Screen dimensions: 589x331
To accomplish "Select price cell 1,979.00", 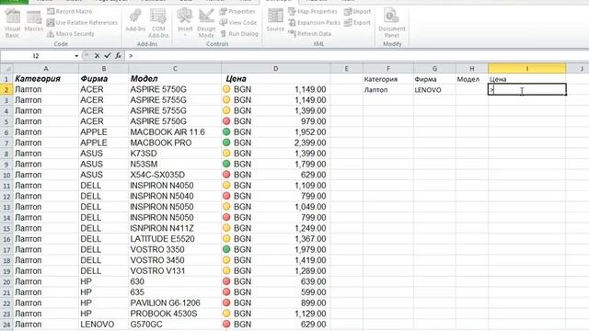I will pyautogui.click(x=276, y=250).
